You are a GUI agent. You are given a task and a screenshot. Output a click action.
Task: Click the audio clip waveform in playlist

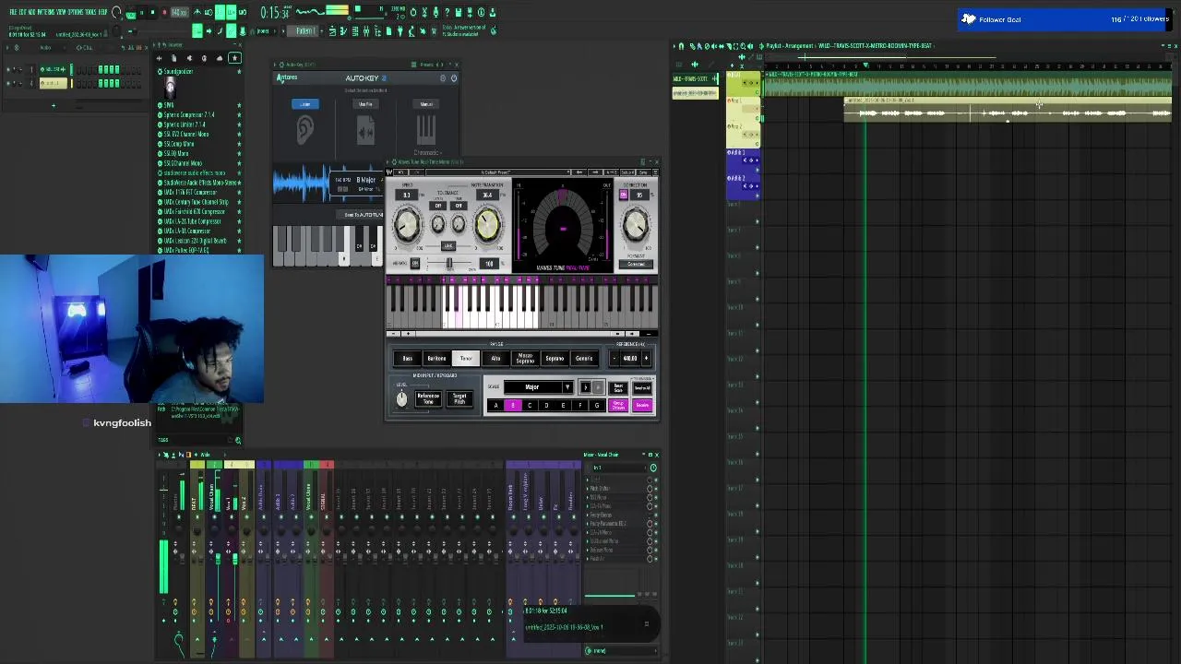pos(1008,113)
